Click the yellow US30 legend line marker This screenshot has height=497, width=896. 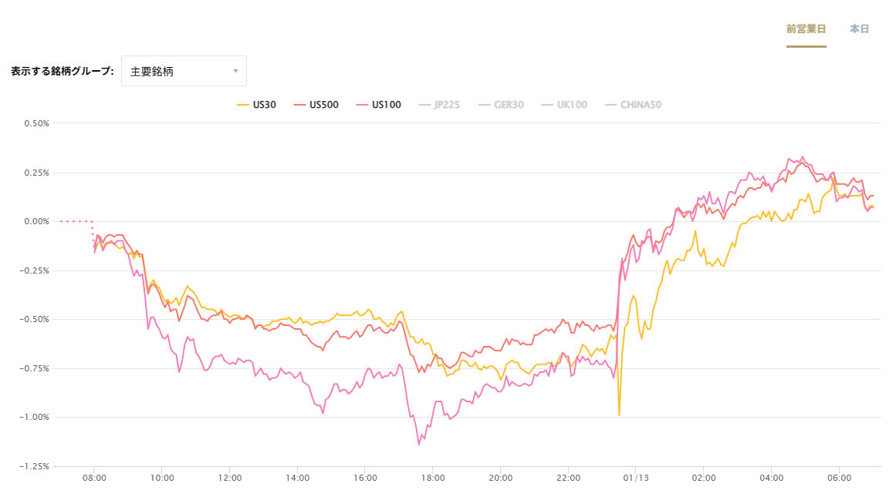242,105
